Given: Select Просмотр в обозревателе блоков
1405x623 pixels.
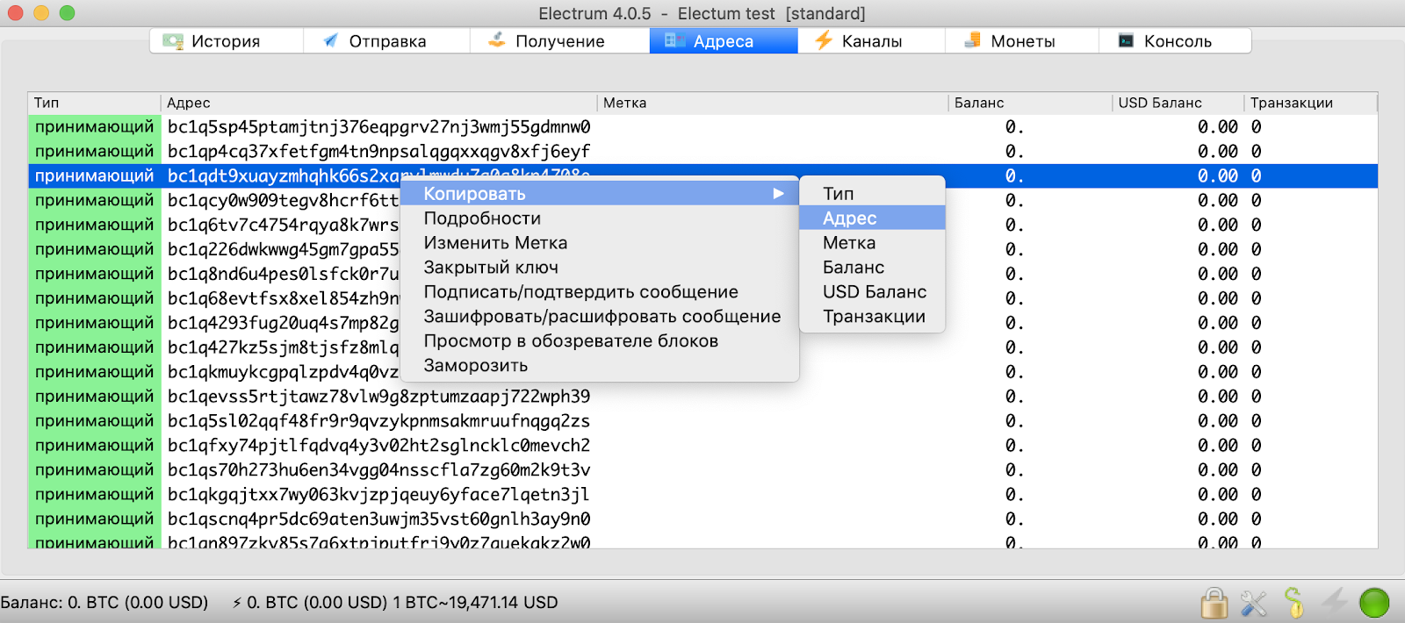Looking at the screenshot, I should coord(571,341).
